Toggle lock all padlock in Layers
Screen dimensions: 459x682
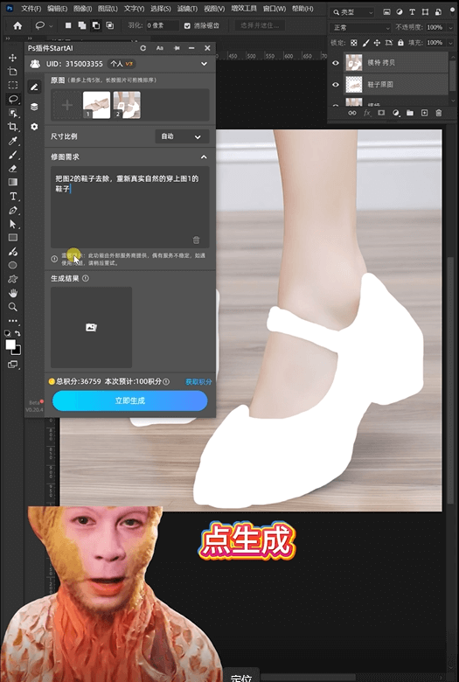click(x=400, y=43)
